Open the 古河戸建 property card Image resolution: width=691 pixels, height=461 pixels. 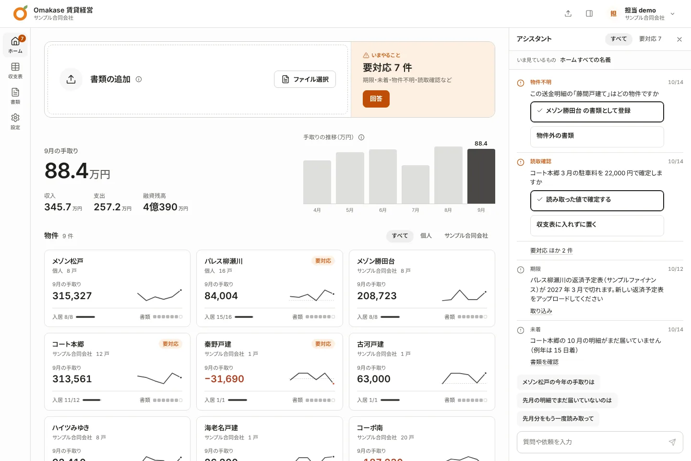click(x=422, y=372)
